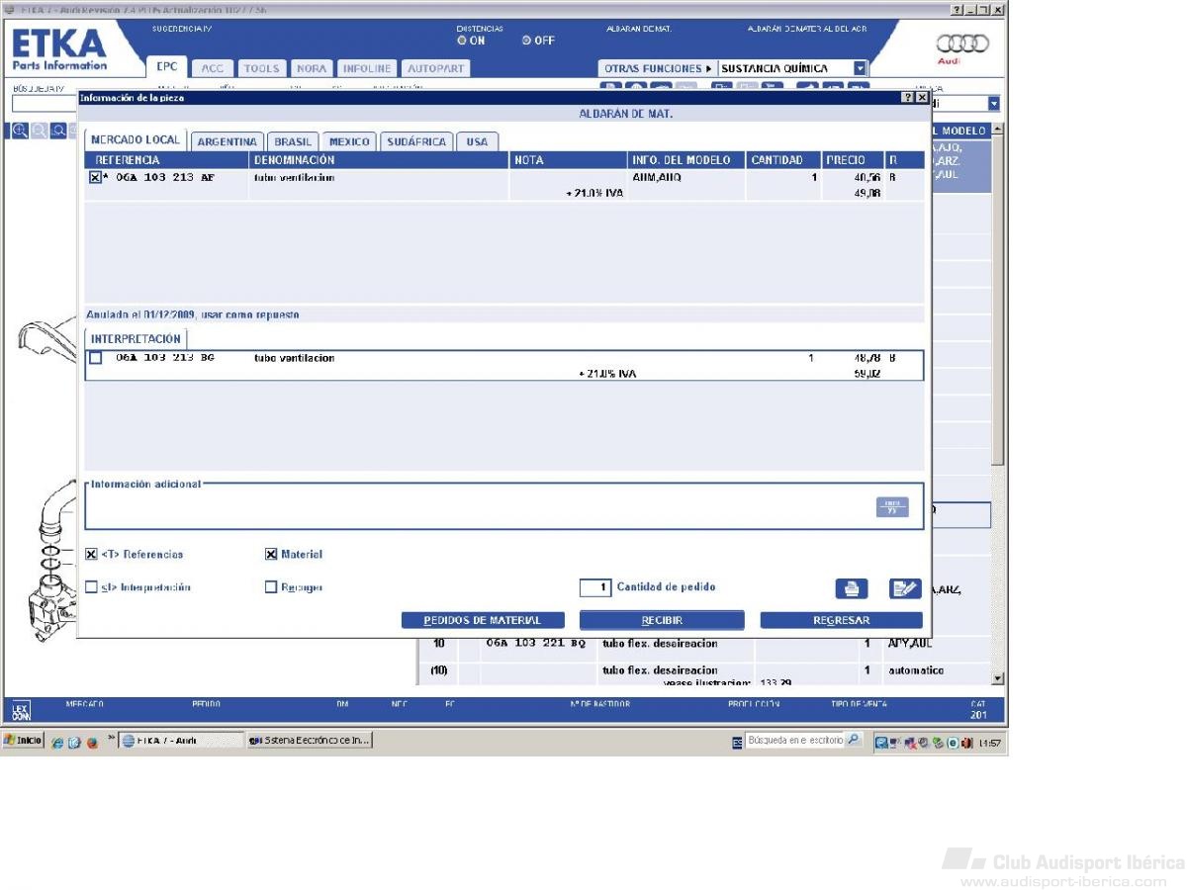Screen dimensions: 1187x890
Task: Toggle the Material checkbox
Action: click(x=271, y=555)
